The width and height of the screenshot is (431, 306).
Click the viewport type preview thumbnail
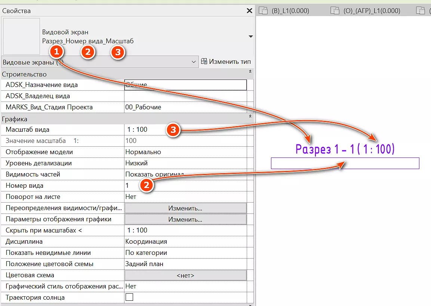click(x=21, y=36)
